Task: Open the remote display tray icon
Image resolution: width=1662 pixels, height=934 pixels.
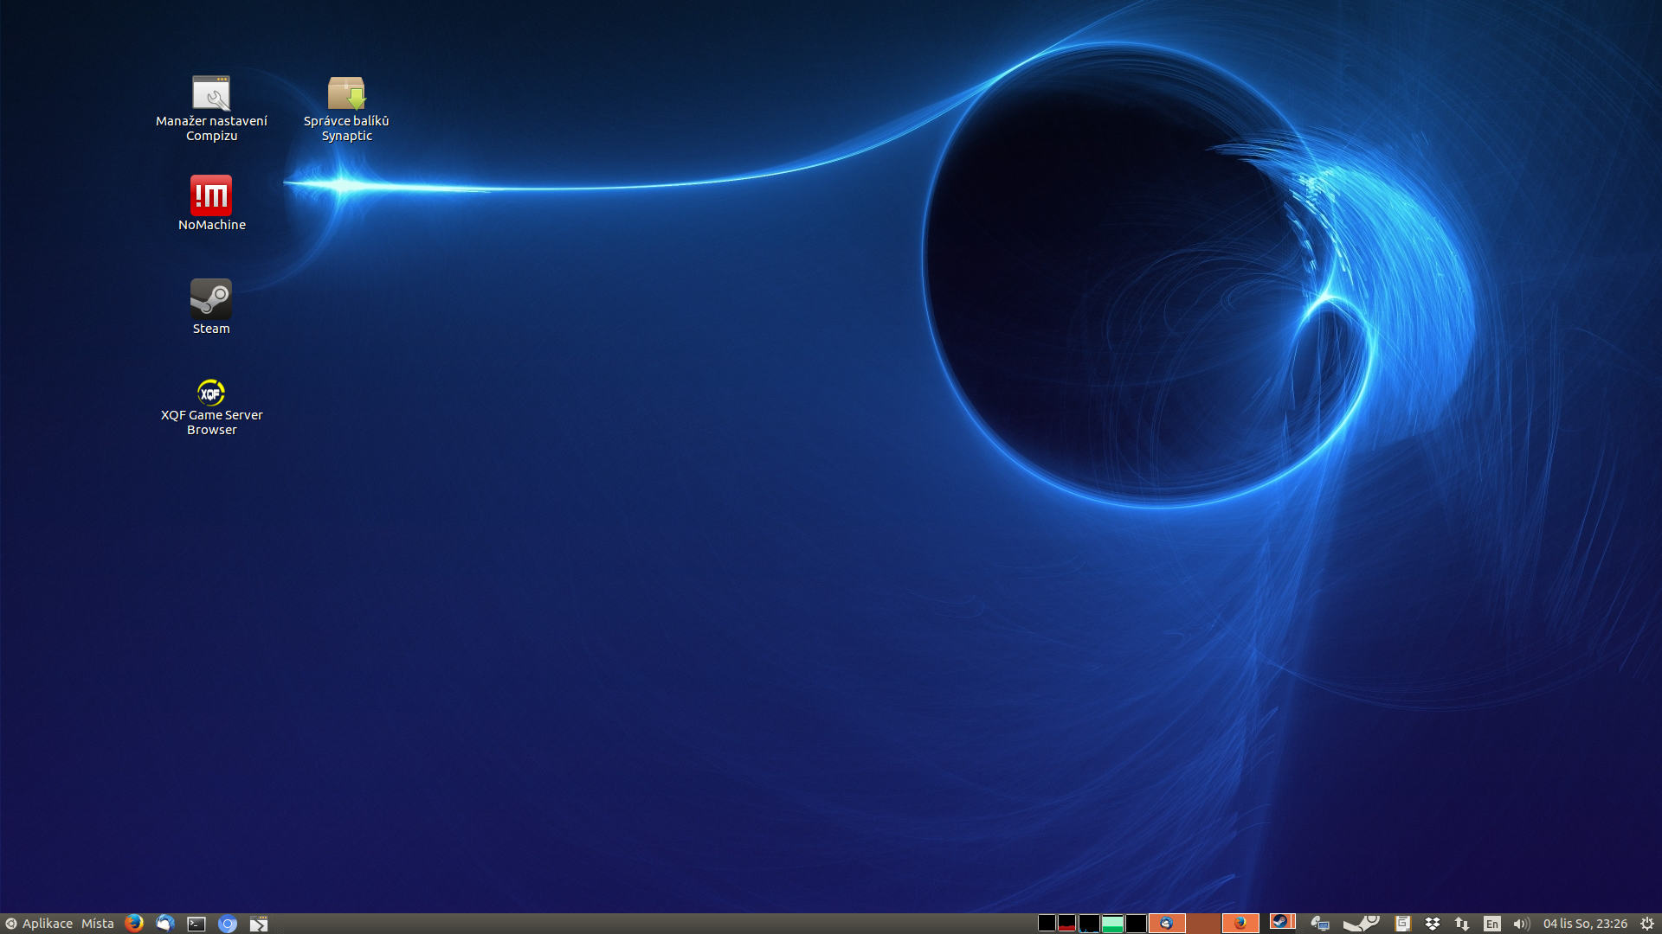Action: point(1320,924)
